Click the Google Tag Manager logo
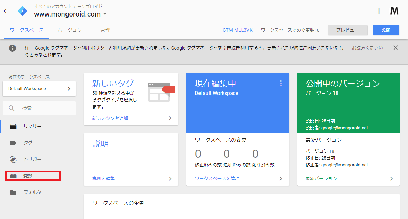The image size is (408, 219). [x=22, y=11]
